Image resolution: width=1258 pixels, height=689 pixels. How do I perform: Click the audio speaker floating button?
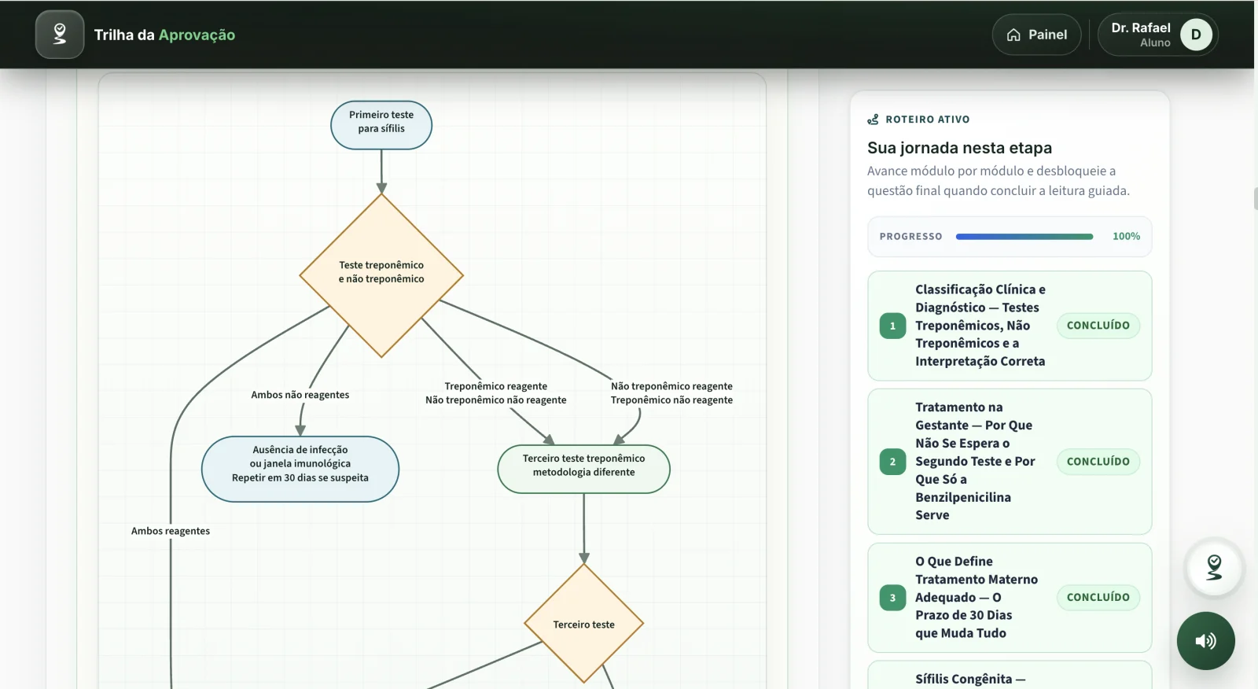point(1205,641)
